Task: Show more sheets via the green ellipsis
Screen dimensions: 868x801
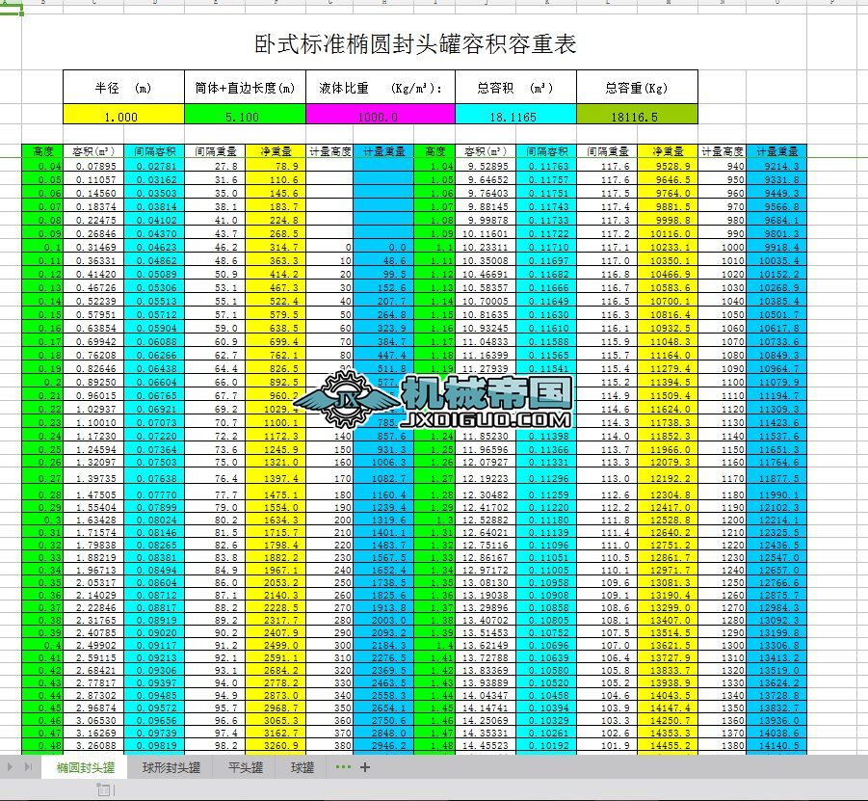Action: click(x=343, y=767)
